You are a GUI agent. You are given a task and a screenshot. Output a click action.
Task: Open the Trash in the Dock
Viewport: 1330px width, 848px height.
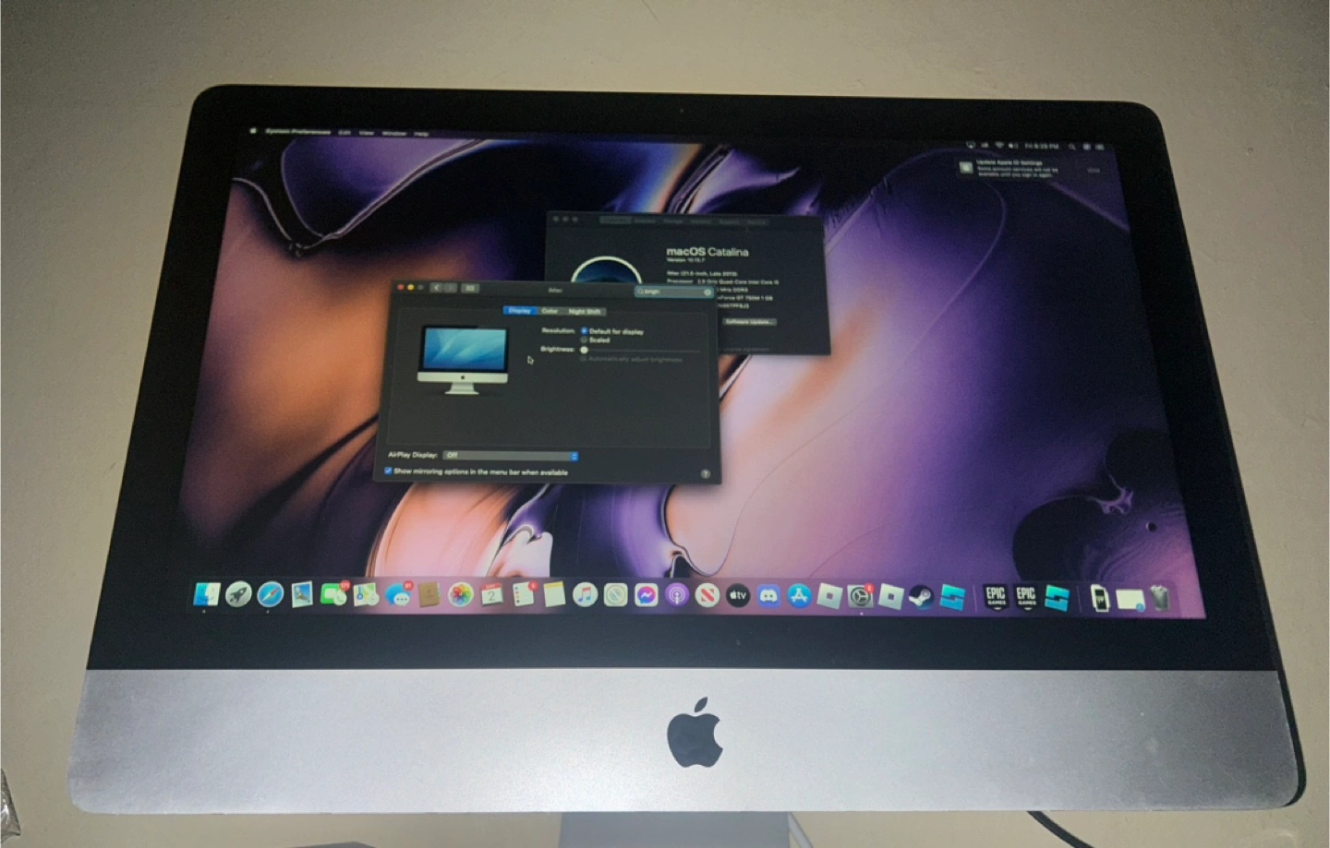pyautogui.click(x=1160, y=599)
